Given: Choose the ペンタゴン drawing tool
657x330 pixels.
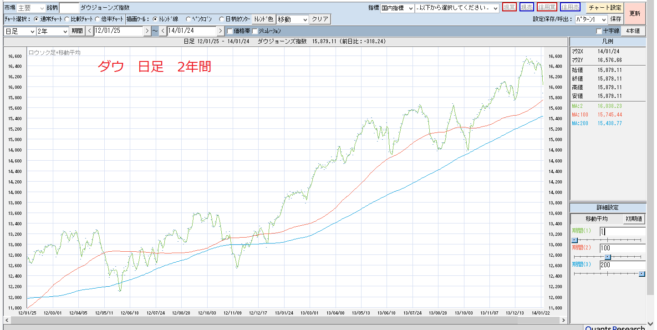Looking at the screenshot, I should (188, 20).
